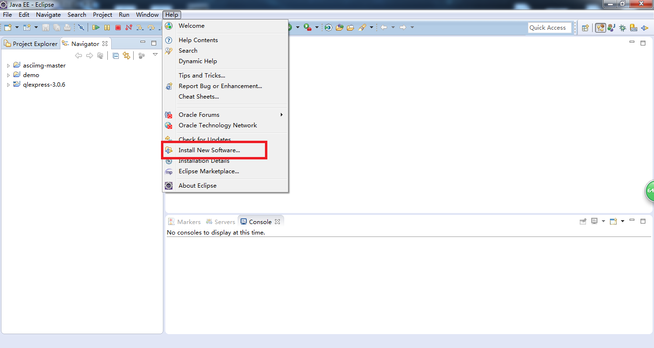The height and width of the screenshot is (348, 654).
Task: Click the Open Type toolbar icon
Action: coord(340,28)
